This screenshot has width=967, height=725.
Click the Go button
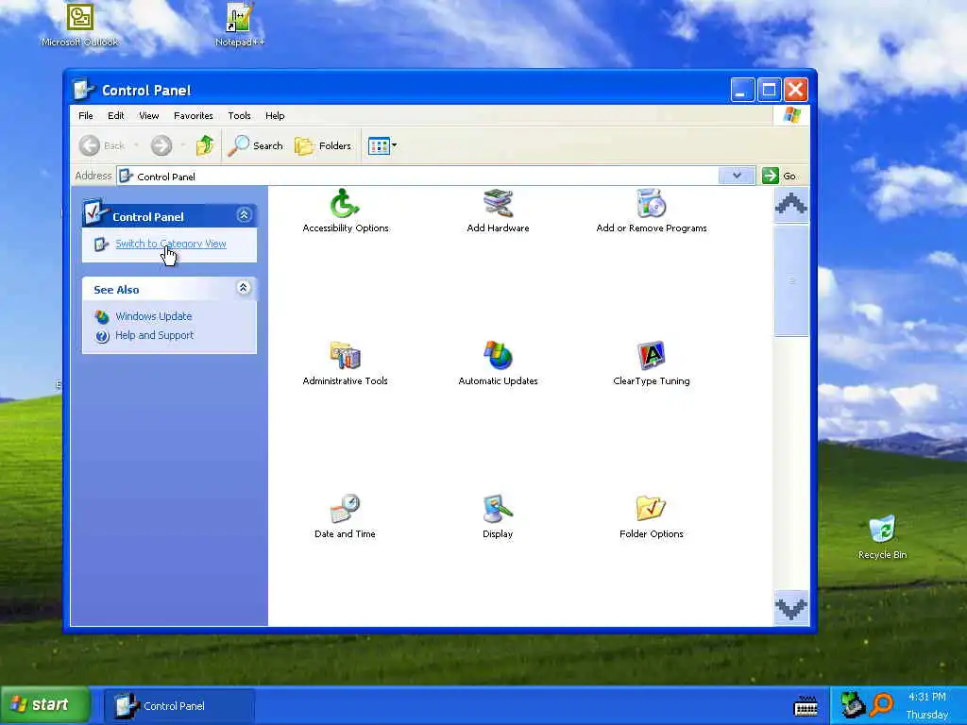(x=779, y=176)
